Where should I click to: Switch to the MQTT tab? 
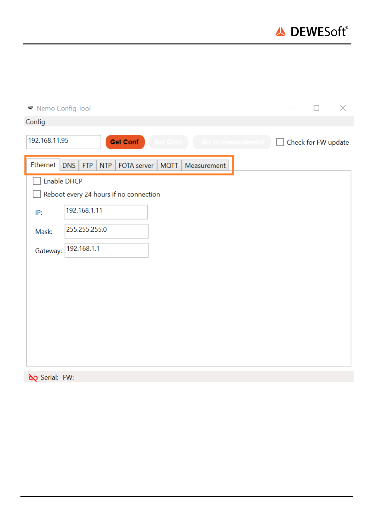(x=169, y=165)
